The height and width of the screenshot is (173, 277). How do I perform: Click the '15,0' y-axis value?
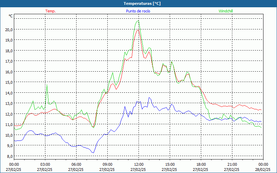pyautogui.click(x=9, y=82)
